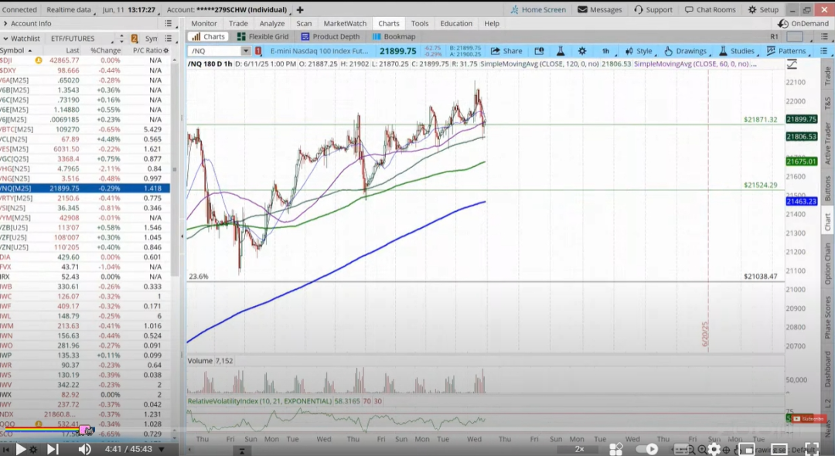This screenshot has width=835, height=456.
Task: Open Messages
Action: click(x=600, y=9)
